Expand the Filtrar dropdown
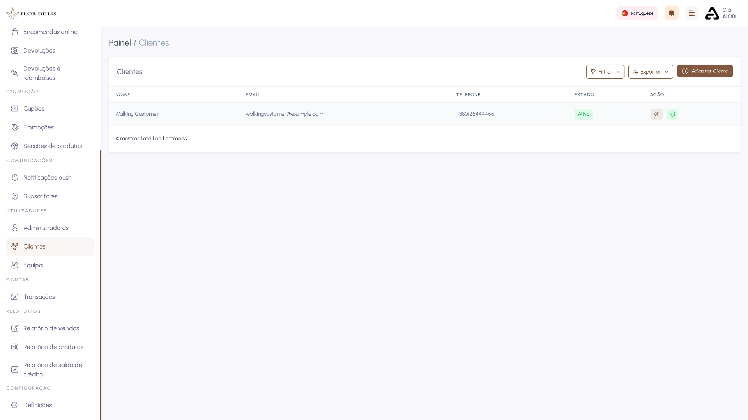This screenshot has width=748, height=420. coord(605,71)
